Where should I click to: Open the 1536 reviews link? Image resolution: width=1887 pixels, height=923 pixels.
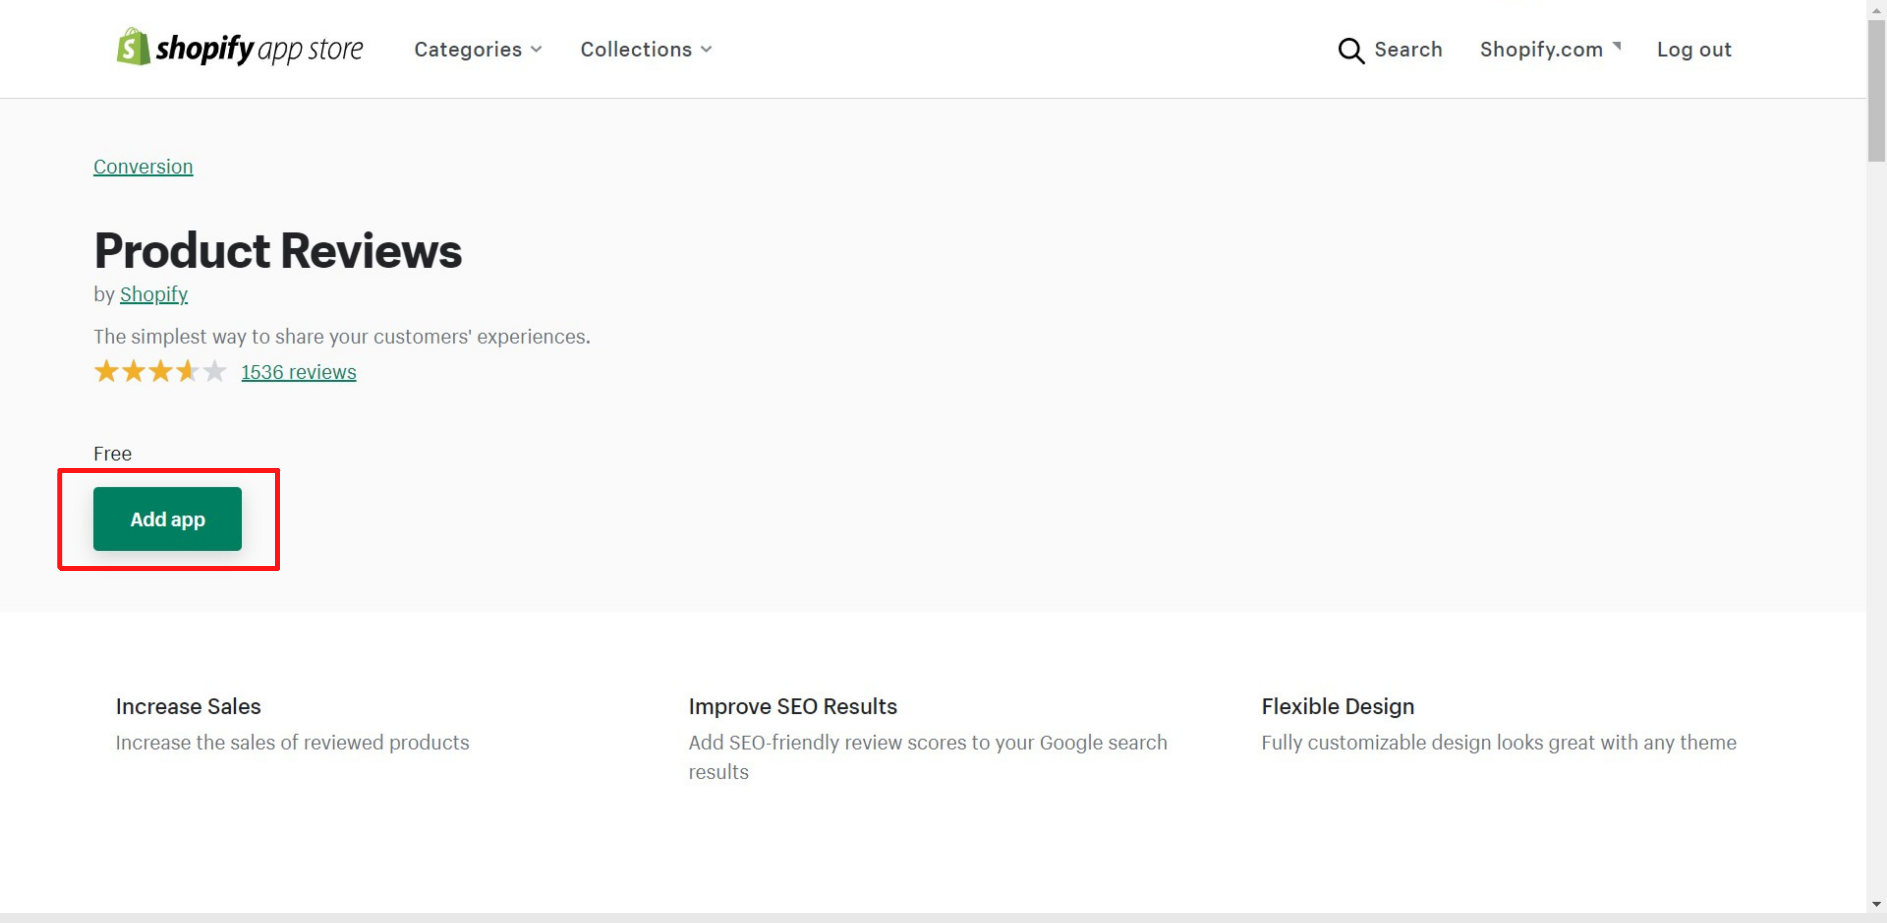[298, 371]
